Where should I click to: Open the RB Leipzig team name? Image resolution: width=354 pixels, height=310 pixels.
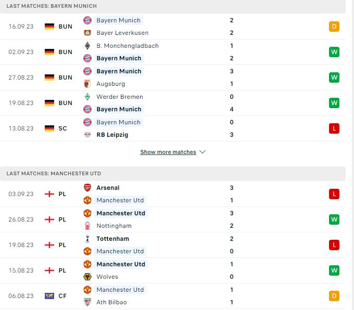click(112, 135)
